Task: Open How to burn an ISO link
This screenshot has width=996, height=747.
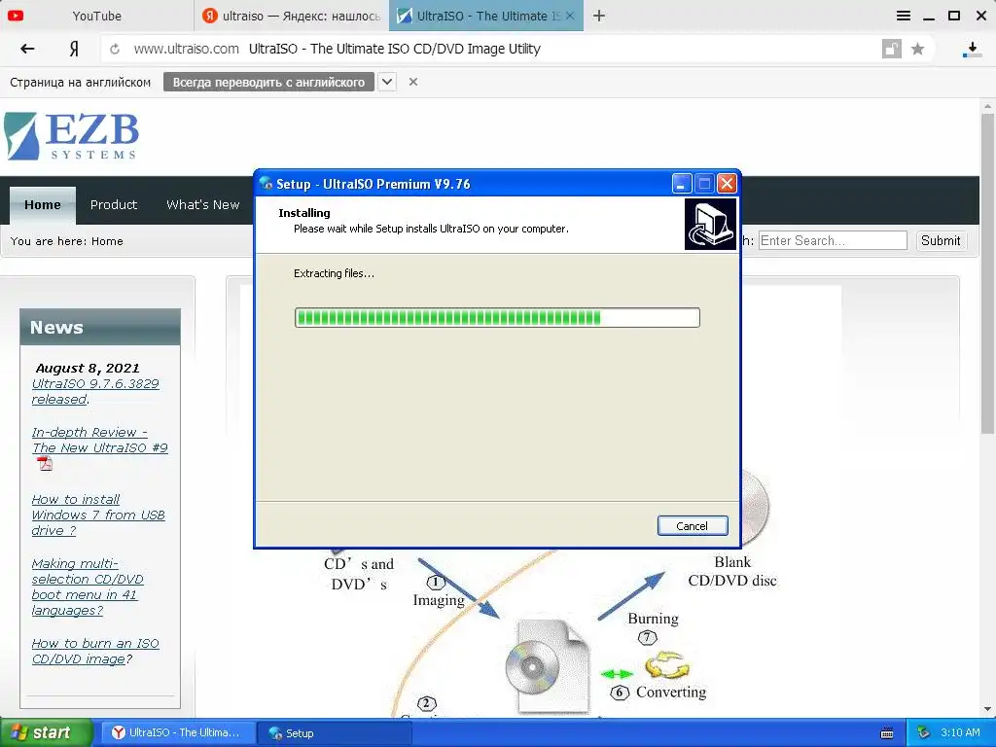Action: (95, 651)
